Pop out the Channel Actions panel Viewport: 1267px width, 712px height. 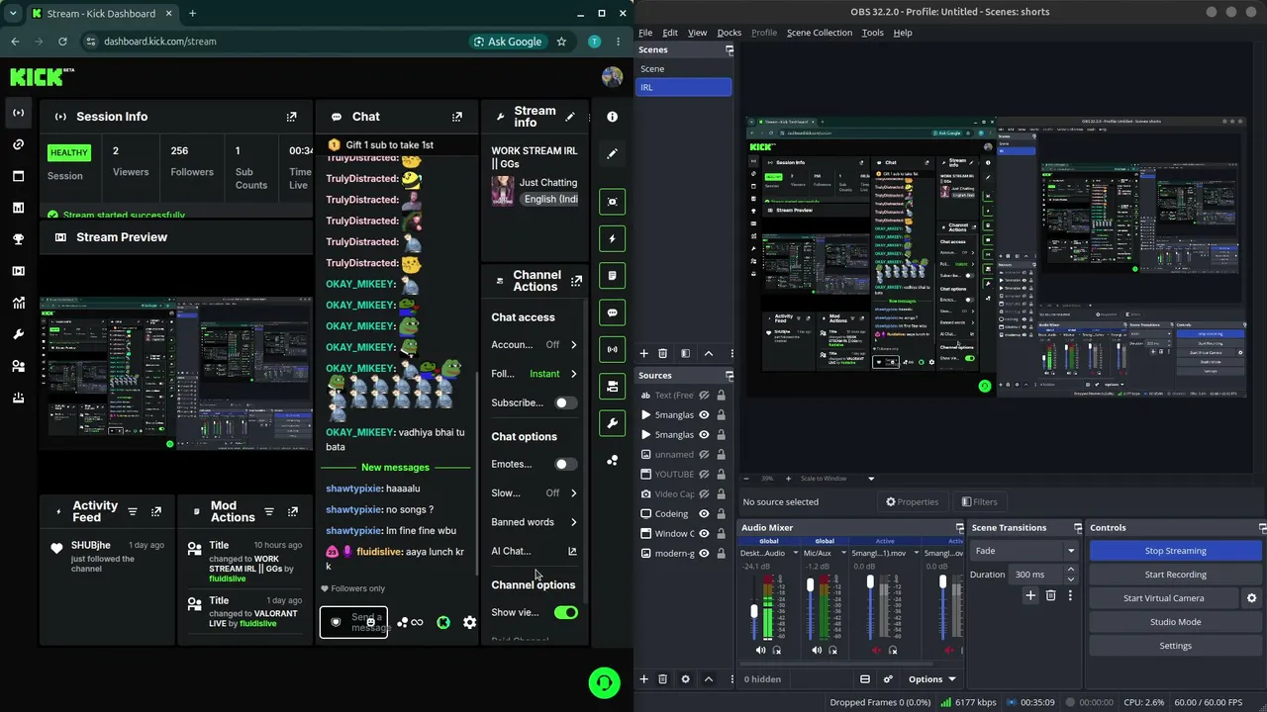576,282
